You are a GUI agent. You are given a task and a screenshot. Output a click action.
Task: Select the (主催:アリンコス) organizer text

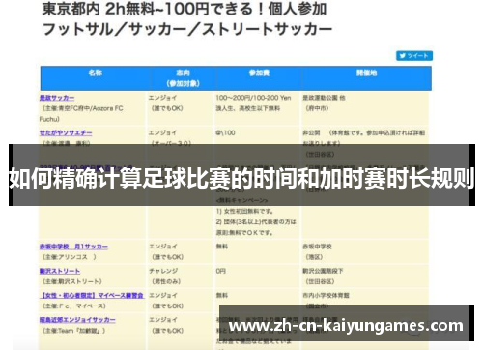coord(70,257)
